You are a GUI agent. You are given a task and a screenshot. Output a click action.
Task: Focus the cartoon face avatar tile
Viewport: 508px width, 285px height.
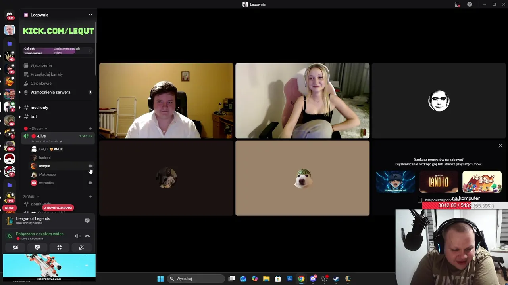point(439,101)
